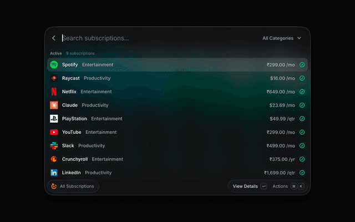Screen dimensions: 355x222
Task: Click the ₹375.00 /yr price
Action: click(x=282, y=159)
